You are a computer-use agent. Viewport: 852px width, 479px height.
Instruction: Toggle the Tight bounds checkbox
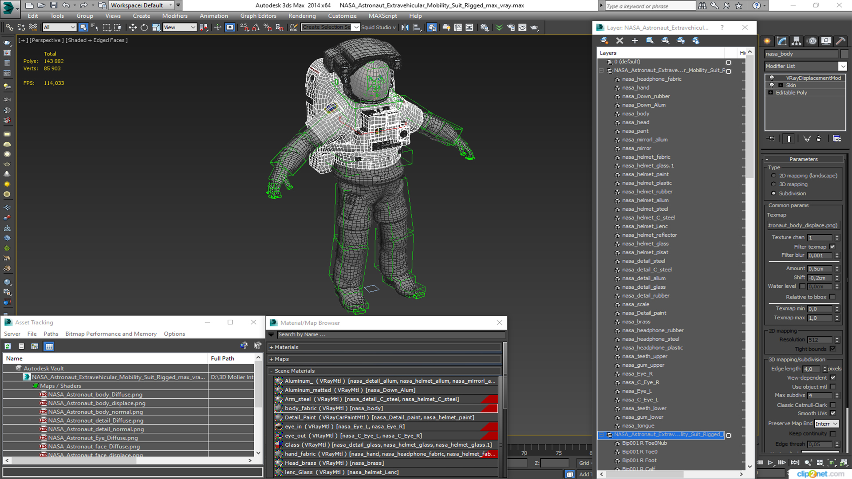[x=832, y=349]
